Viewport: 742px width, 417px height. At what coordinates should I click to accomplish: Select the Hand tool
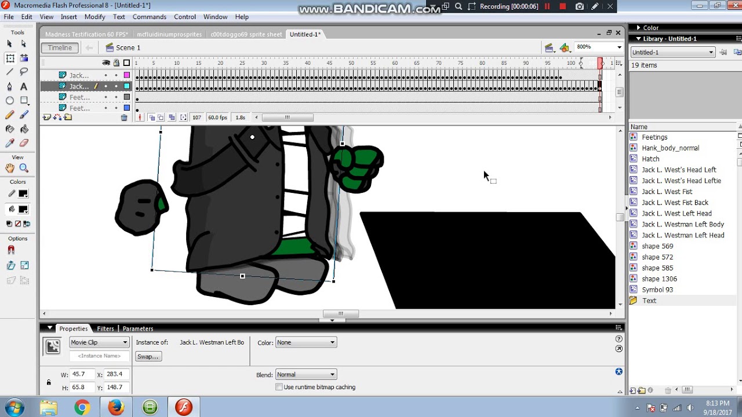point(10,168)
